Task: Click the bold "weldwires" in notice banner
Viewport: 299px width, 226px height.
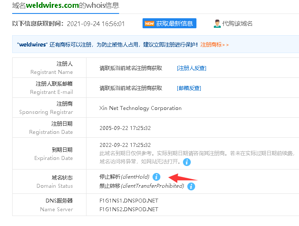Action: [x=32, y=44]
